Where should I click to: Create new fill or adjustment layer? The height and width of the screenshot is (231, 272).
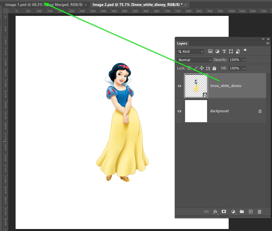[233, 211]
